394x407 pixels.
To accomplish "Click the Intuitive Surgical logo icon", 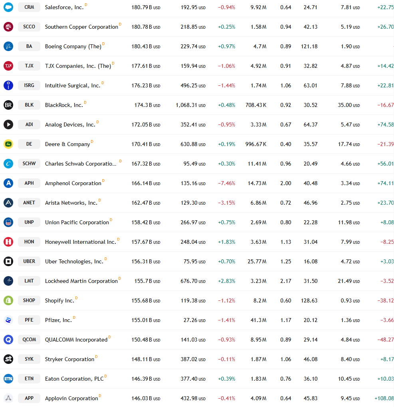I will tap(8, 85).
